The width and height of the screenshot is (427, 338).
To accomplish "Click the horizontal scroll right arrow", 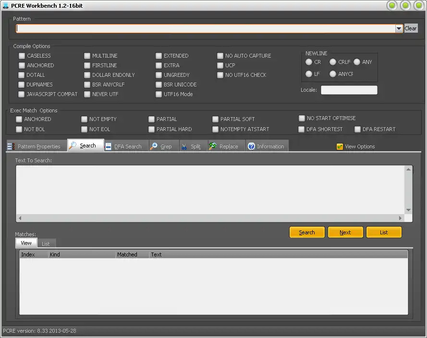I will point(400,218).
